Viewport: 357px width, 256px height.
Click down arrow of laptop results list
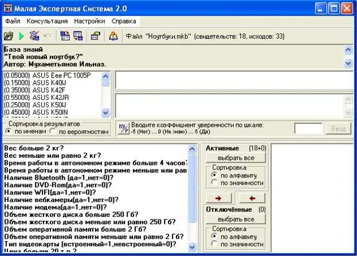[x=105, y=113]
